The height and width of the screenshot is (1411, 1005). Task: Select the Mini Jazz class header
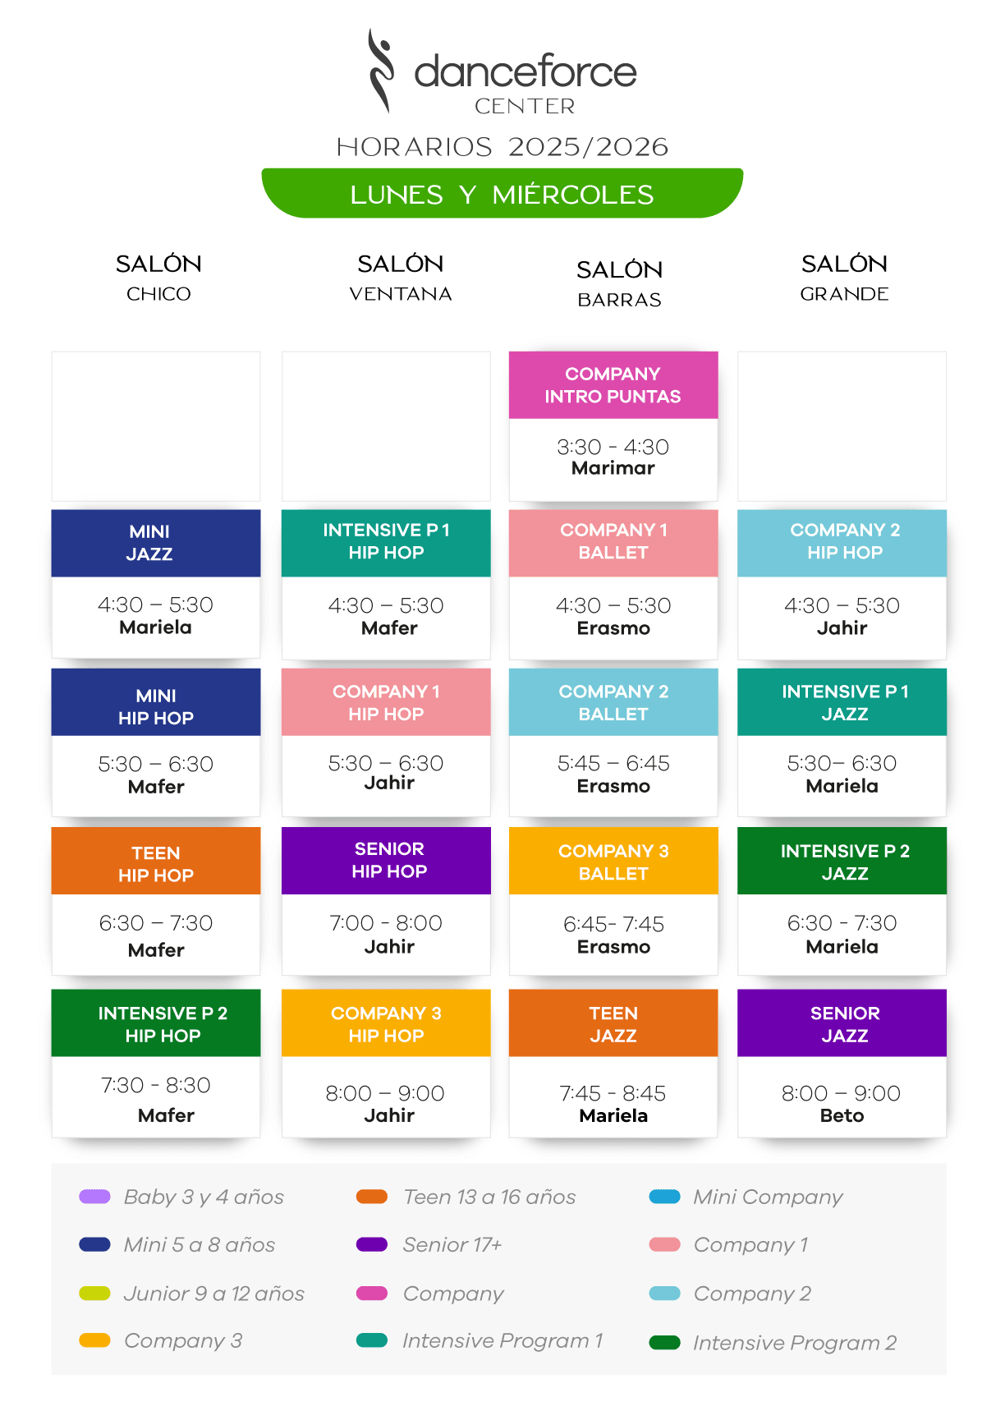click(x=156, y=543)
